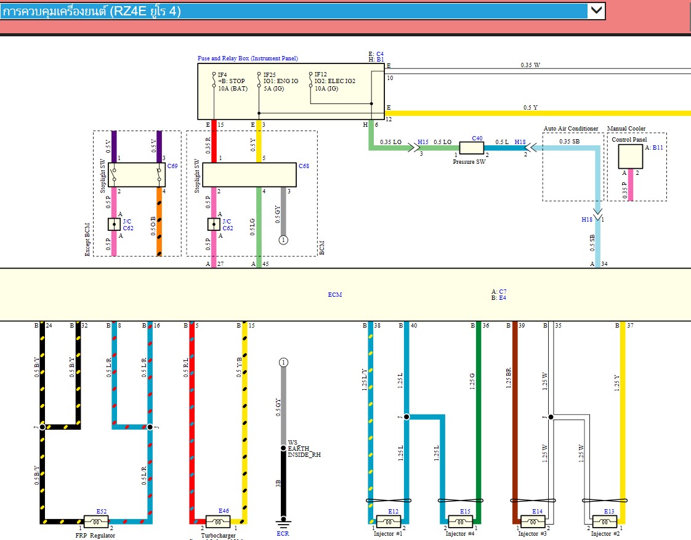Screen dimensions: 691x540
Task: Click the Injector #1 coil symbol
Action: 387,520
